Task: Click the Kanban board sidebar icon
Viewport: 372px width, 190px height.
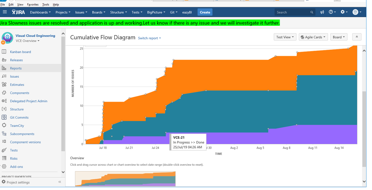Action: (4, 52)
